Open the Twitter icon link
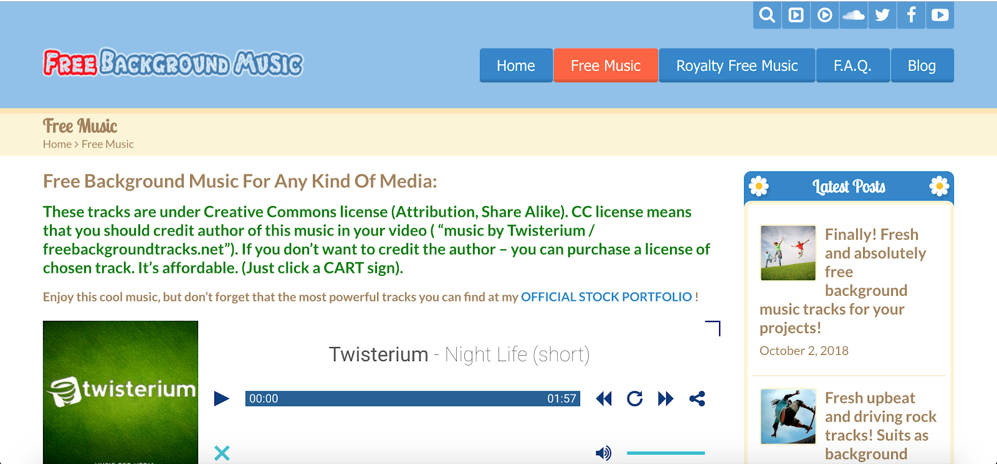 point(882,15)
